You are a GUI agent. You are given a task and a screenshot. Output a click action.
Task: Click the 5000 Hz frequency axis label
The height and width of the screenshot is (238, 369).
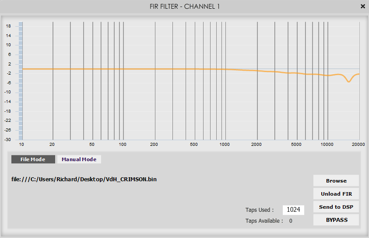pos(296,145)
